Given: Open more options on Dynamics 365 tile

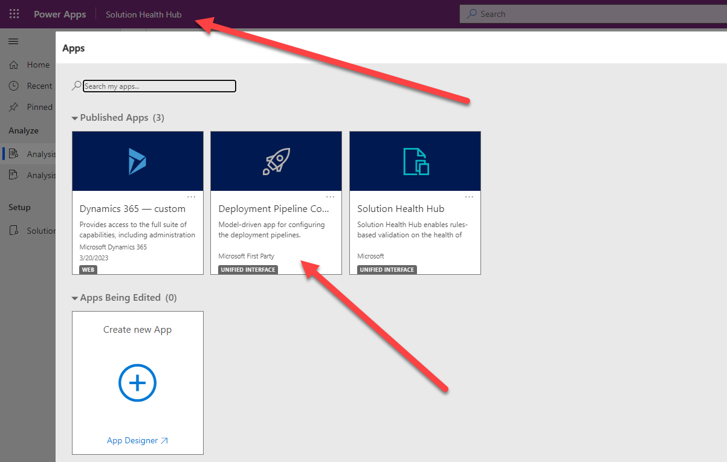Looking at the screenshot, I should pyautogui.click(x=191, y=197).
